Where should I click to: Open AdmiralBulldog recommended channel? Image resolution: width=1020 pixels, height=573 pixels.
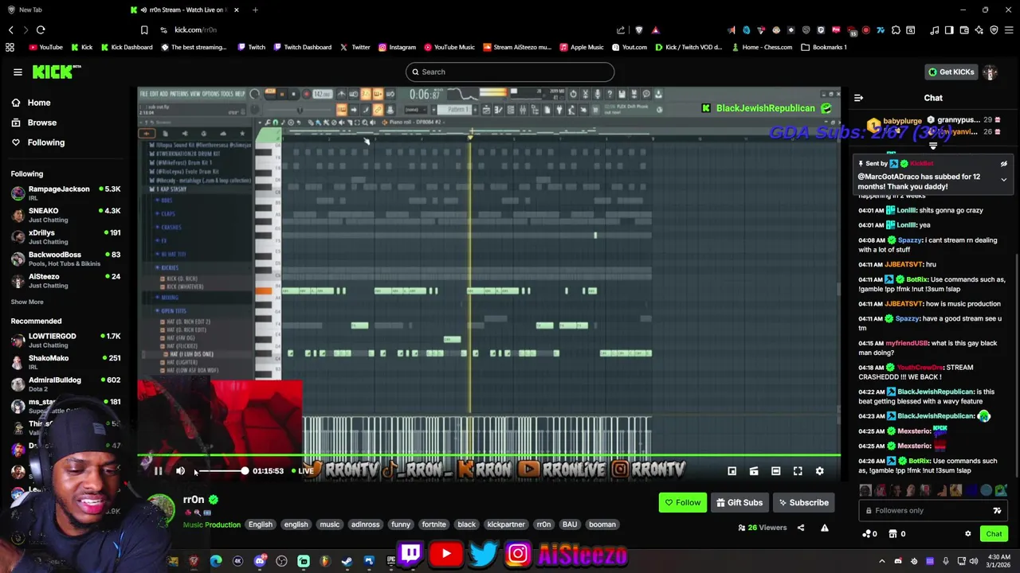[65, 384]
